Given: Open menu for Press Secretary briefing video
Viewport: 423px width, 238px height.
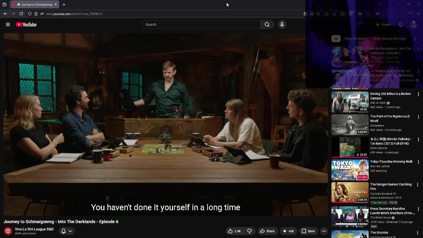Looking at the screenshot, I should pos(418,209).
